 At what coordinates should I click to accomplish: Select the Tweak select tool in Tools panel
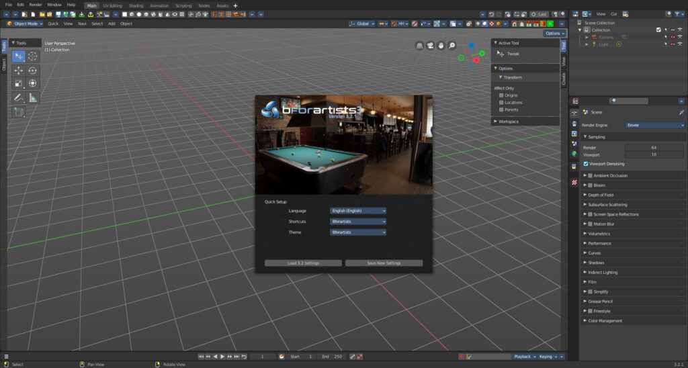point(18,56)
